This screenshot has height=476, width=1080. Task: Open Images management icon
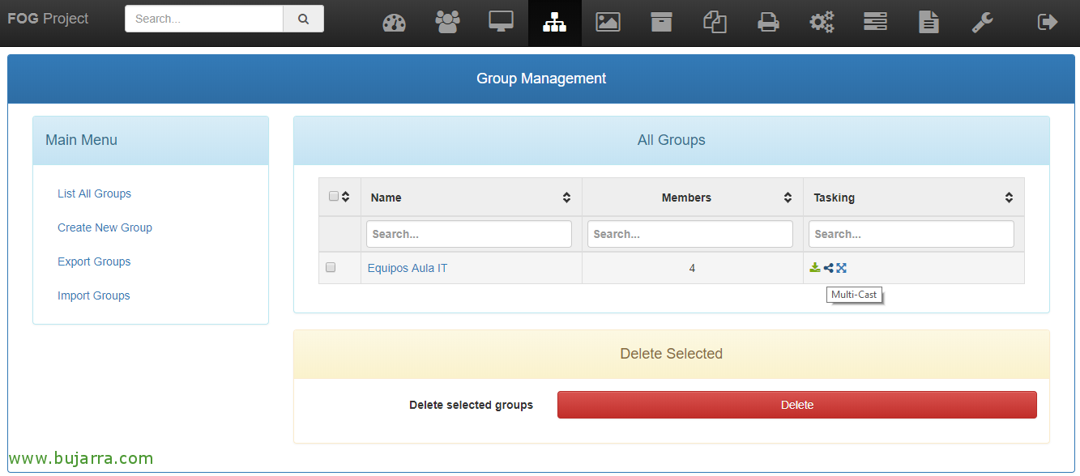coord(608,22)
